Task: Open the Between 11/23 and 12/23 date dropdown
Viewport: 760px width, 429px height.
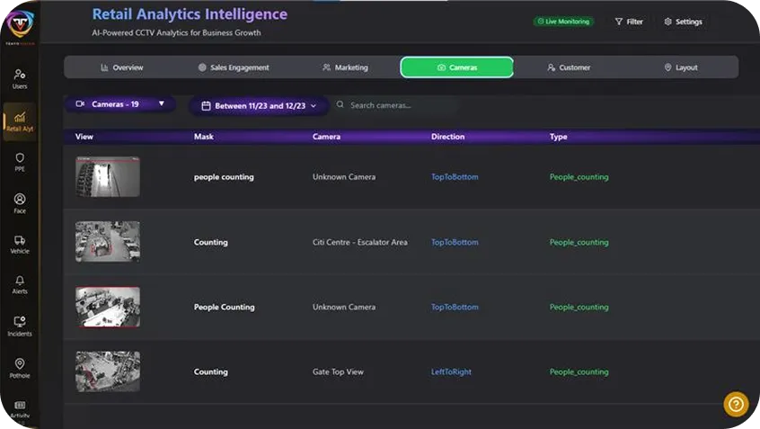Action: click(x=259, y=106)
